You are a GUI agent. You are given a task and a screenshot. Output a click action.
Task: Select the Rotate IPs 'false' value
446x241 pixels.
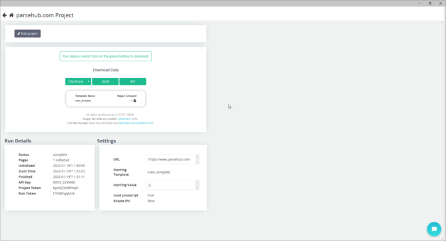pyautogui.click(x=151, y=201)
